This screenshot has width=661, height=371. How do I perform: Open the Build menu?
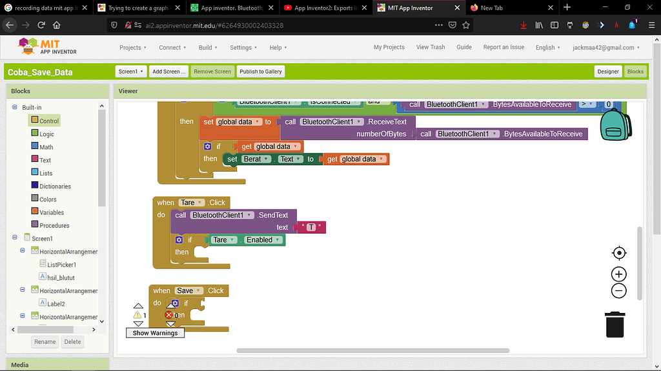(208, 48)
